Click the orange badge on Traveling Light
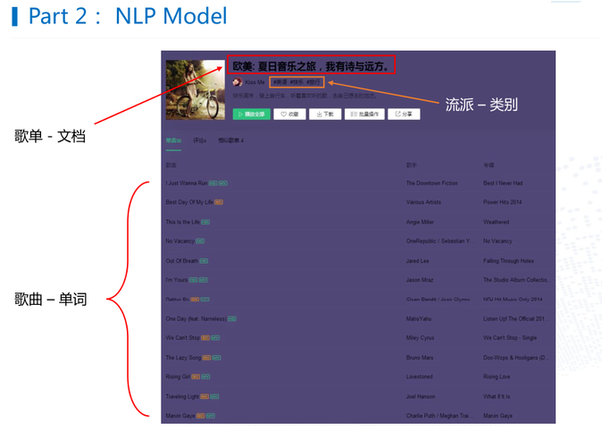Screen dimensions: 602x440 205,396
